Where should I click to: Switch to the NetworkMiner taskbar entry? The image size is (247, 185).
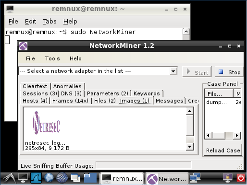pyautogui.click(x=167, y=178)
